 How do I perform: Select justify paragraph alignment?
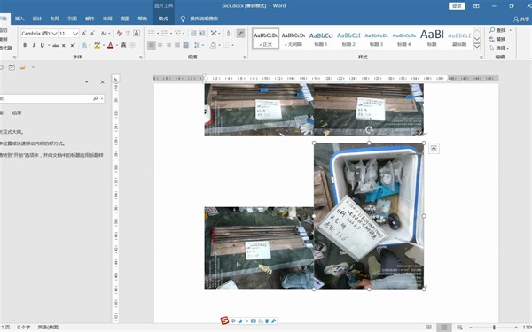177,45
